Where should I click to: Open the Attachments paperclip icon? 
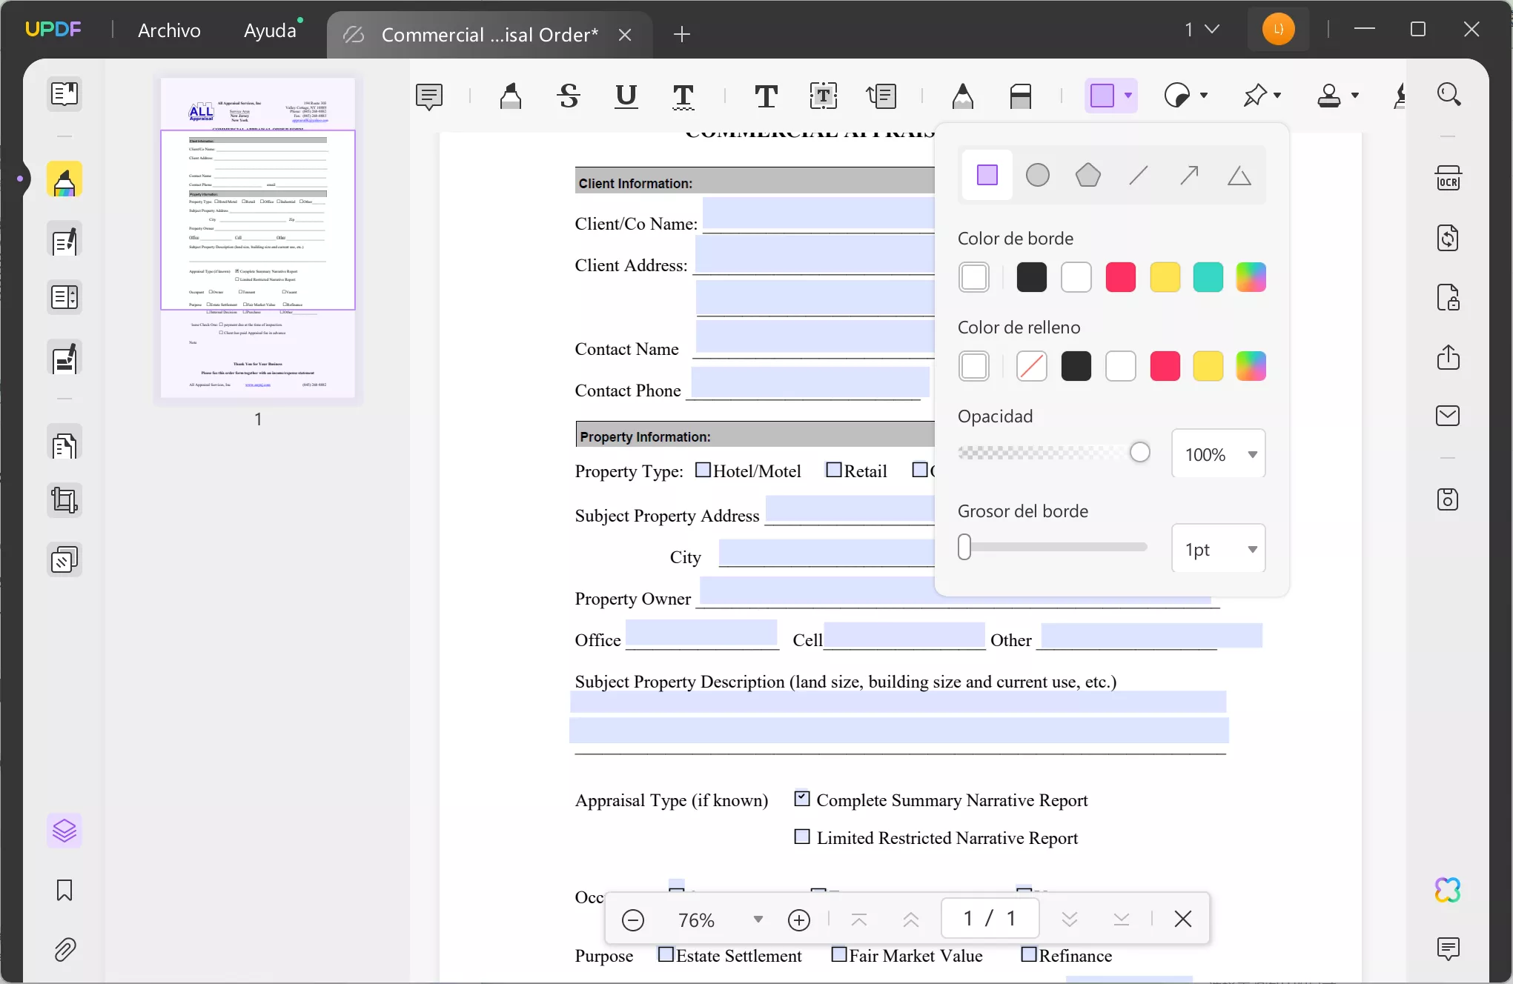click(64, 949)
